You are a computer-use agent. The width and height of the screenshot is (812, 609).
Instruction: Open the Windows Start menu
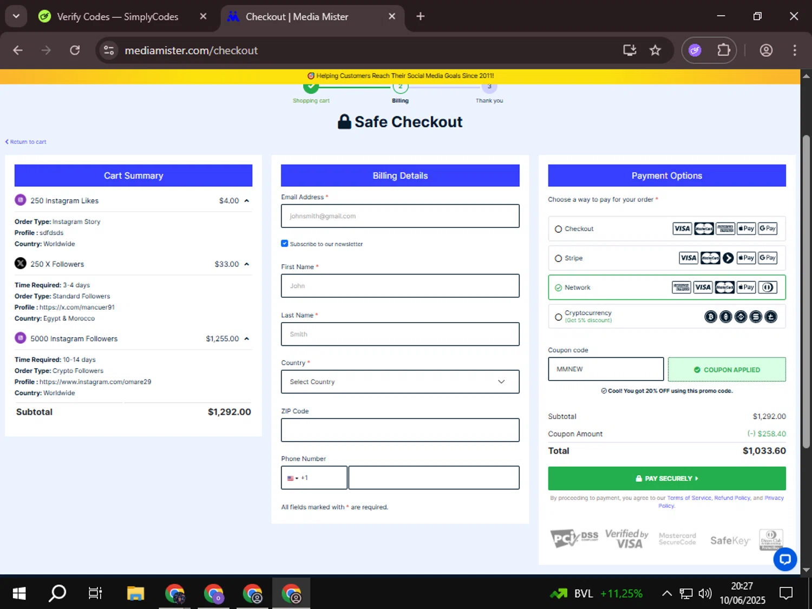tap(19, 593)
